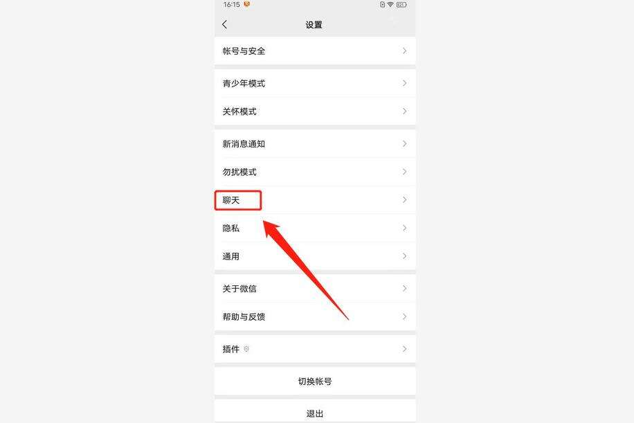The width and height of the screenshot is (634, 423).
Task: Open 帐号与安全 settings
Action: pos(315,51)
